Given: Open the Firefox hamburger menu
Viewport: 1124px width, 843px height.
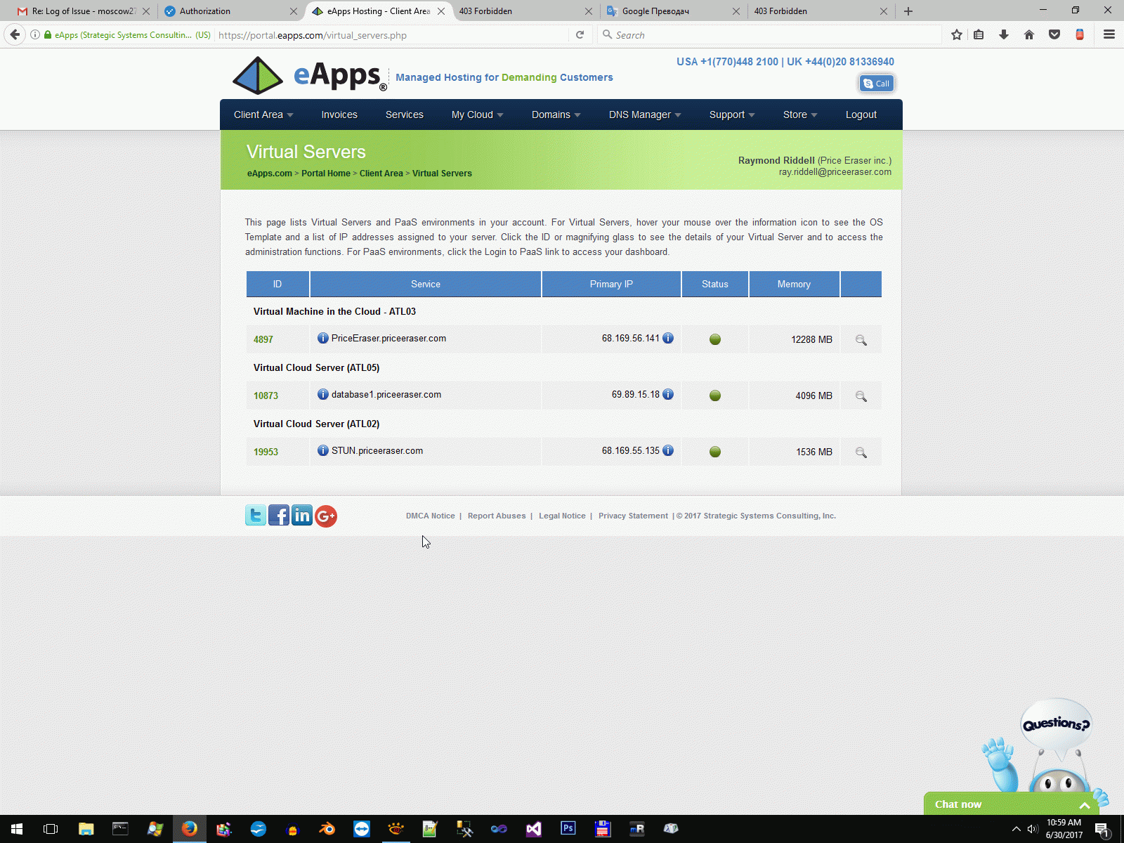Looking at the screenshot, I should pyautogui.click(x=1109, y=34).
